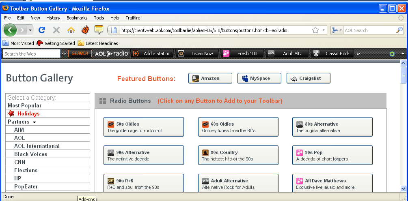Open the Tools menu
Viewport: 408px width, 201px height.
click(99, 18)
